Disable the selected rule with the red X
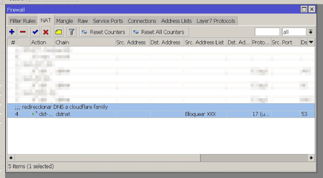 coord(46,32)
